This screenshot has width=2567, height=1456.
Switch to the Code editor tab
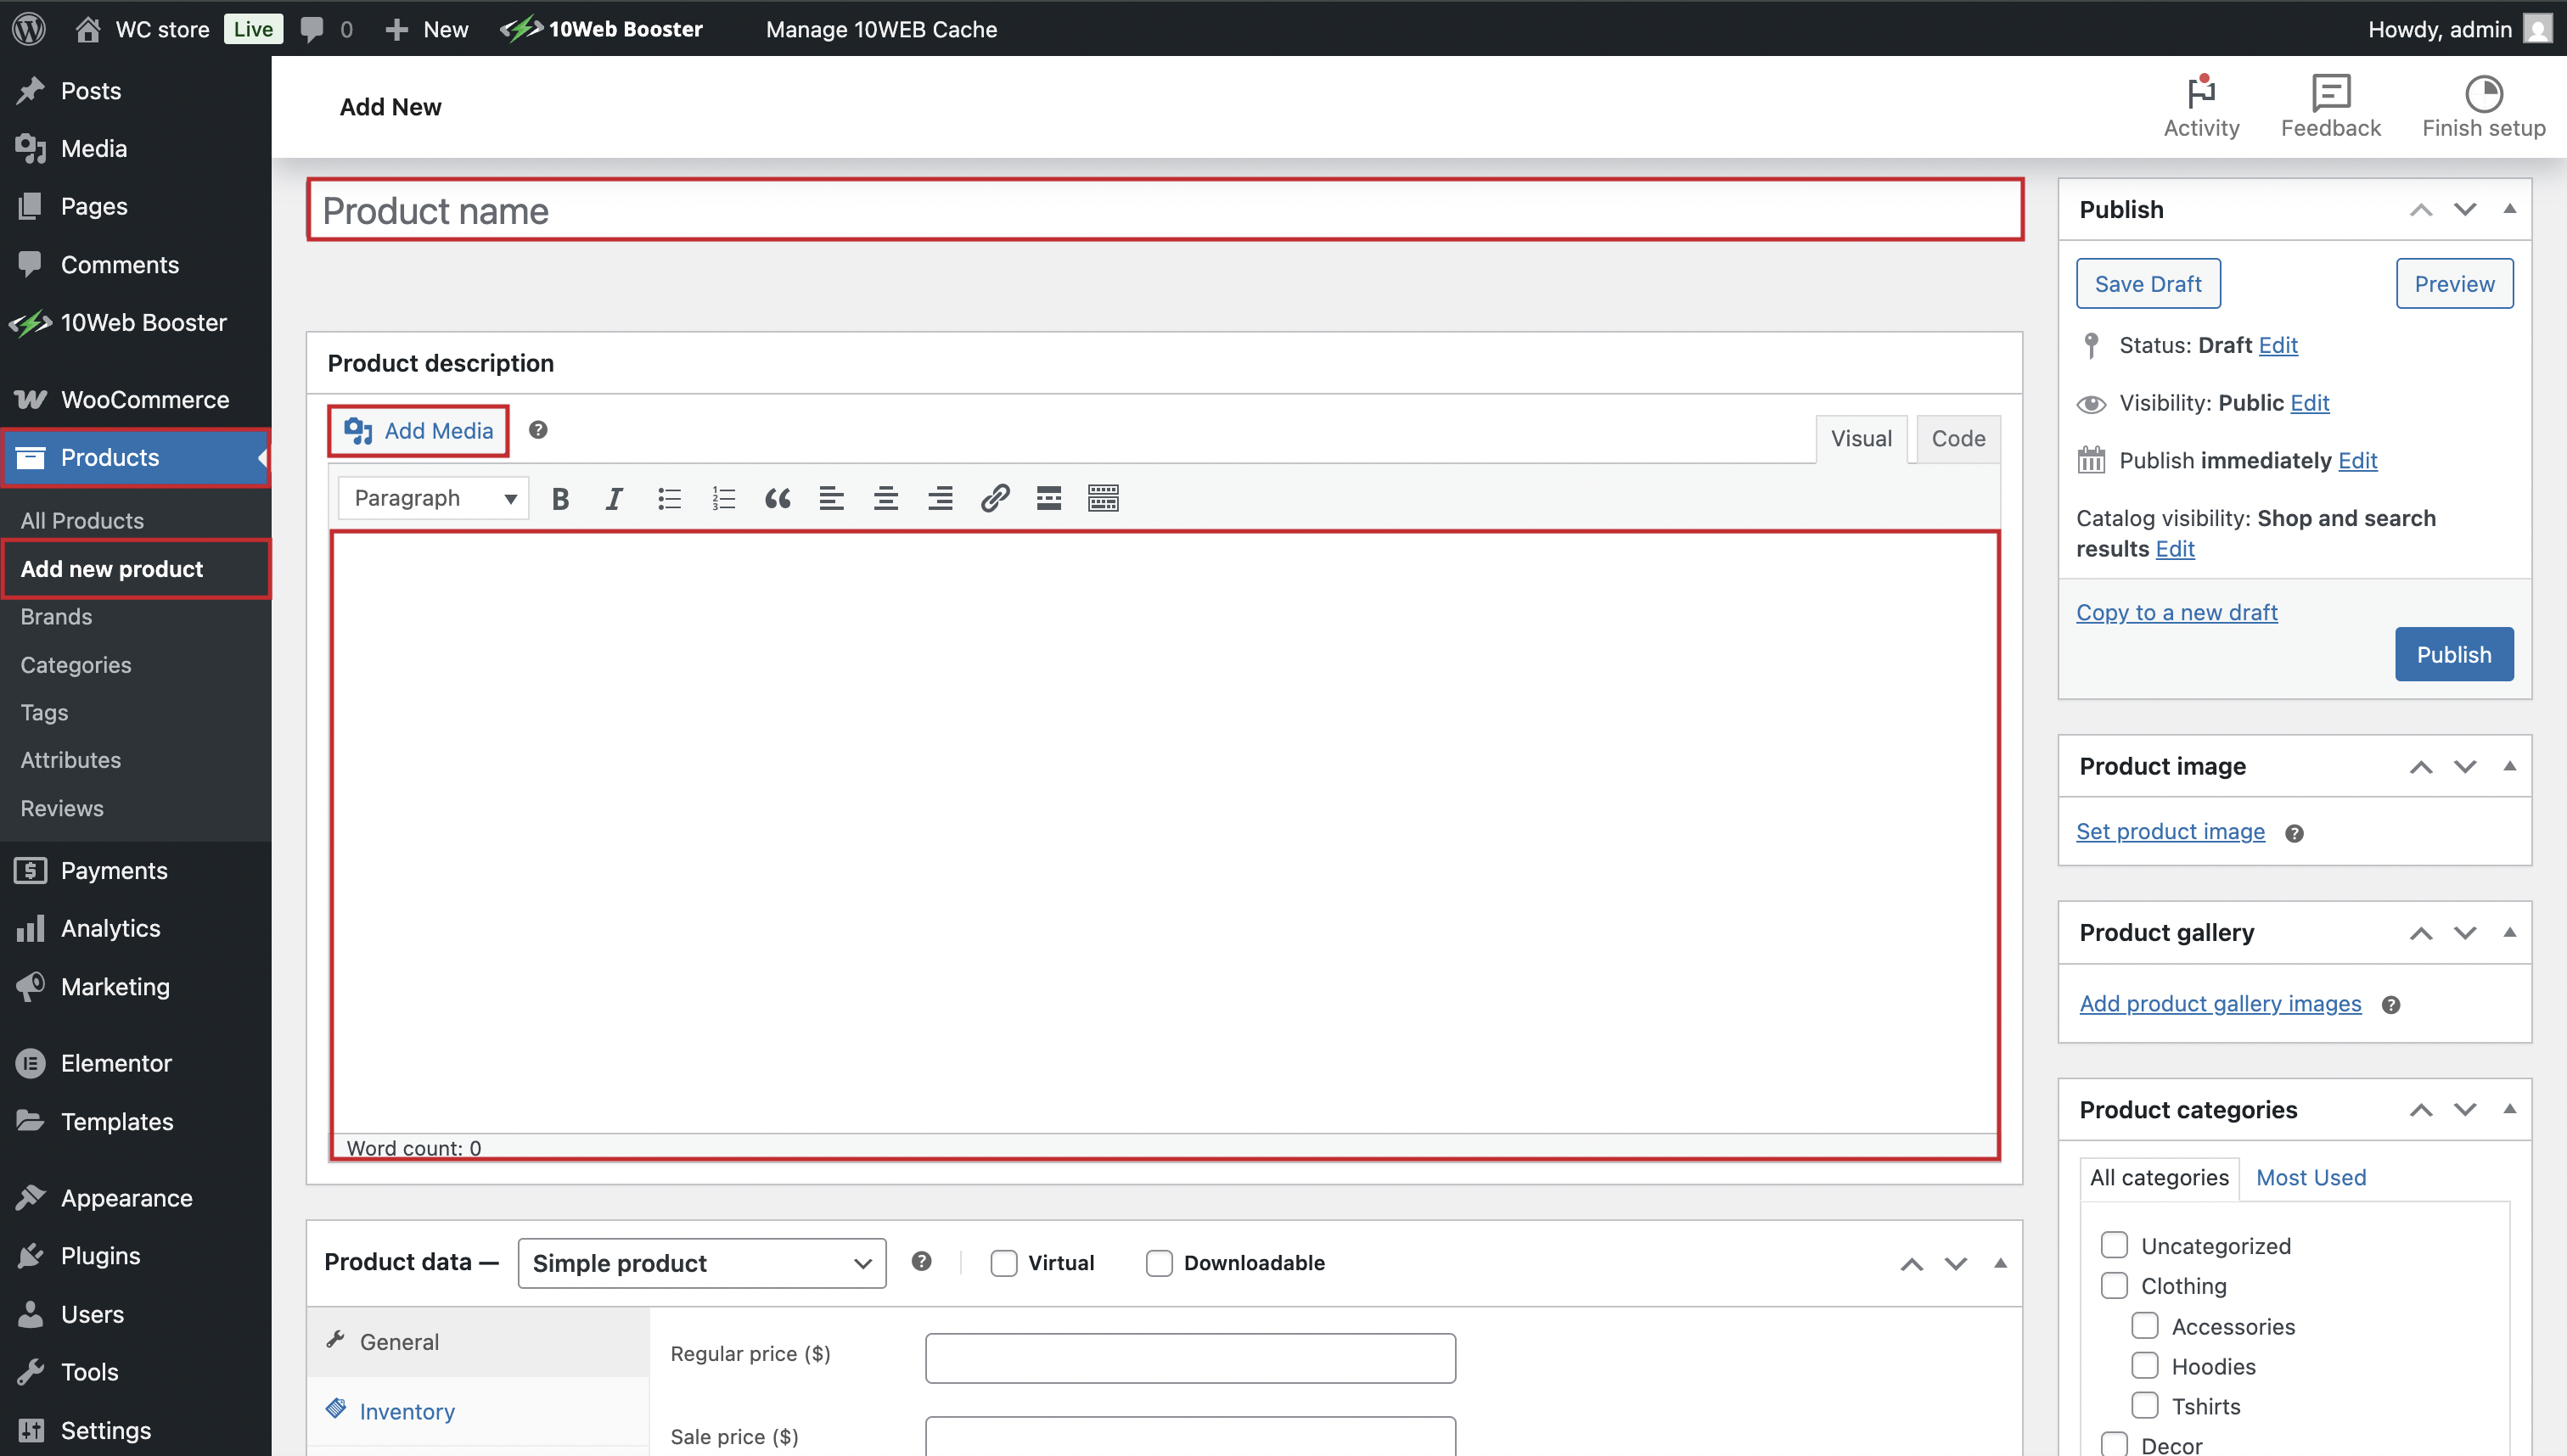point(1958,438)
